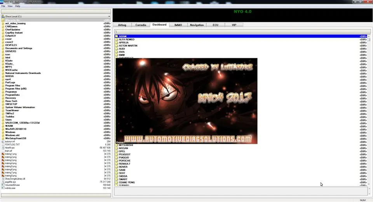Open the Navigation tab
This screenshot has height=202, width=373.
coord(197,25)
